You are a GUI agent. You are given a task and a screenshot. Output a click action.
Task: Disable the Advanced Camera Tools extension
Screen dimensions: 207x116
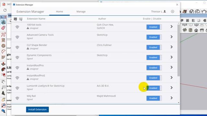154,37
